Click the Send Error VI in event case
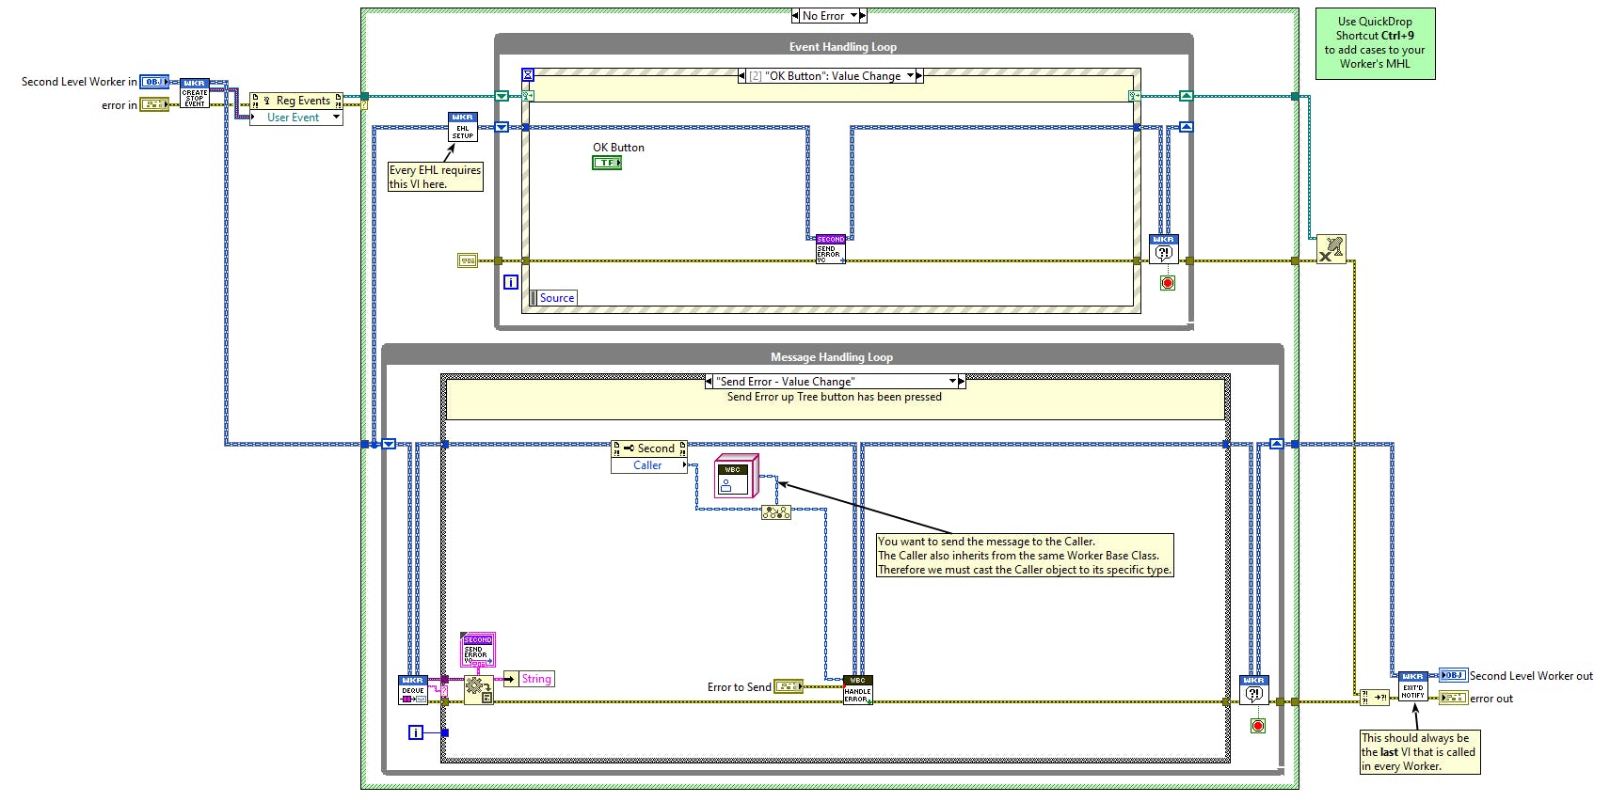 point(830,249)
